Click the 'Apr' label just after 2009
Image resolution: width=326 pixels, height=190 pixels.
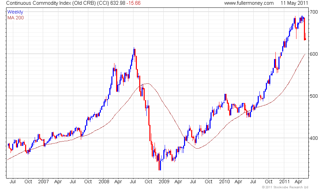178,182
